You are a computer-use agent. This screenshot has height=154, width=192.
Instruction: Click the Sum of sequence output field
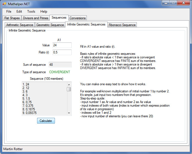tap(60, 65)
